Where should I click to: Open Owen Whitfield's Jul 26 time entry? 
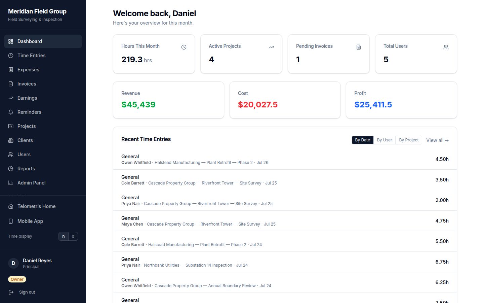(285, 159)
